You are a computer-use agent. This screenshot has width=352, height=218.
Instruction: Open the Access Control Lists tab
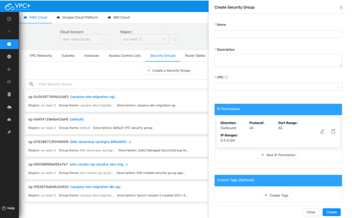click(125, 56)
